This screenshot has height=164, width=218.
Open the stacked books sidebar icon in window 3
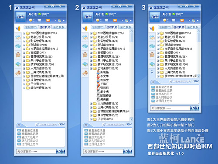coord(152,64)
